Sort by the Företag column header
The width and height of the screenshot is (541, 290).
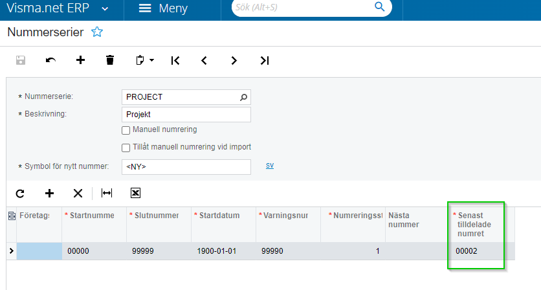coord(39,225)
